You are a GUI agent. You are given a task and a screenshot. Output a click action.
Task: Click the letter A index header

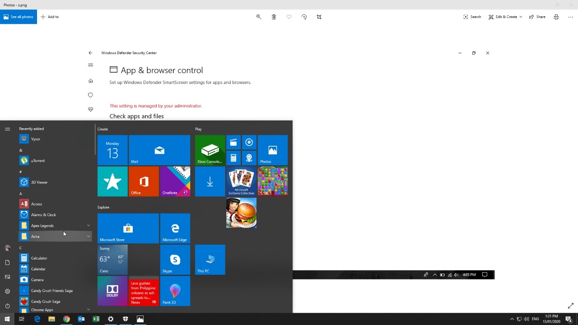[20, 194]
